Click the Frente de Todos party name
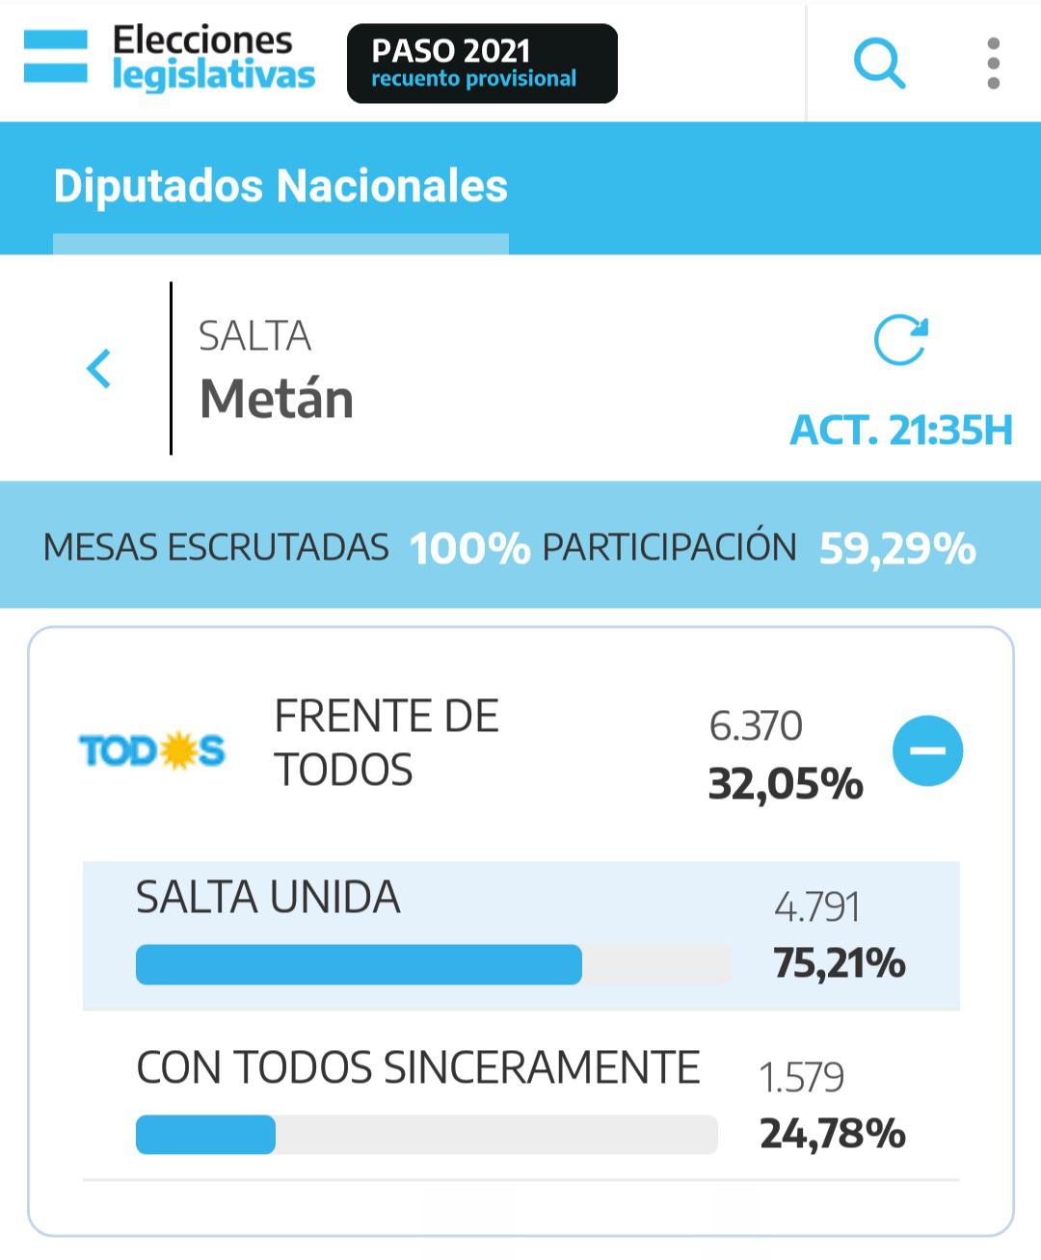1041x1260 pixels. coord(387,743)
